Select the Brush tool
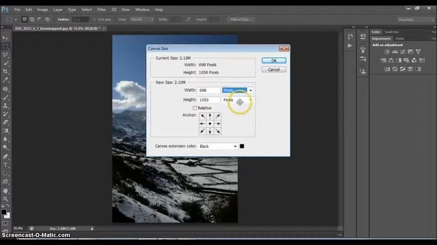Screen dimensions: 437x245 tap(5, 97)
